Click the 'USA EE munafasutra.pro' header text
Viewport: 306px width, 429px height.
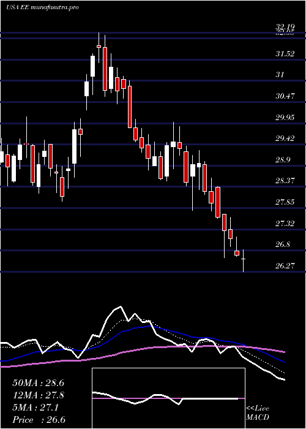pyautogui.click(x=42, y=7)
